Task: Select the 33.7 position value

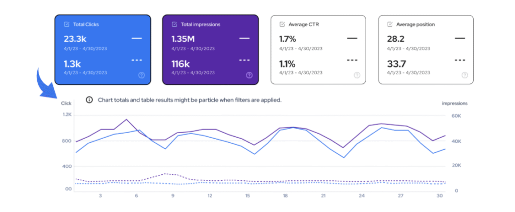Action: (x=396, y=63)
